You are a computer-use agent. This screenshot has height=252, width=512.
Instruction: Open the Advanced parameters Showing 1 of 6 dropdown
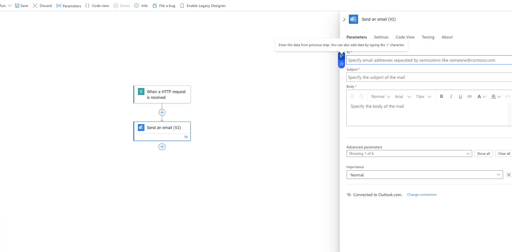click(x=409, y=153)
